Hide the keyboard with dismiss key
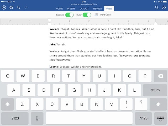The height and width of the screenshot is (126, 168). [160, 118]
